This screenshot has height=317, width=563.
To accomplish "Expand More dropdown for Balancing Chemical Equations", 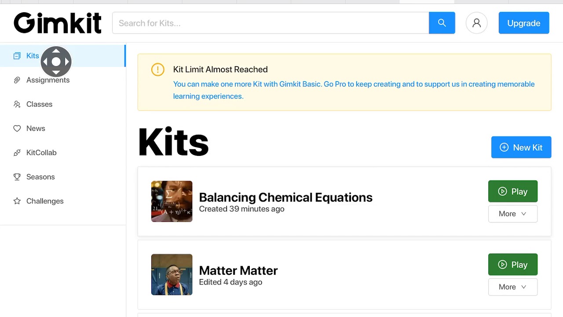I will pyautogui.click(x=512, y=214).
